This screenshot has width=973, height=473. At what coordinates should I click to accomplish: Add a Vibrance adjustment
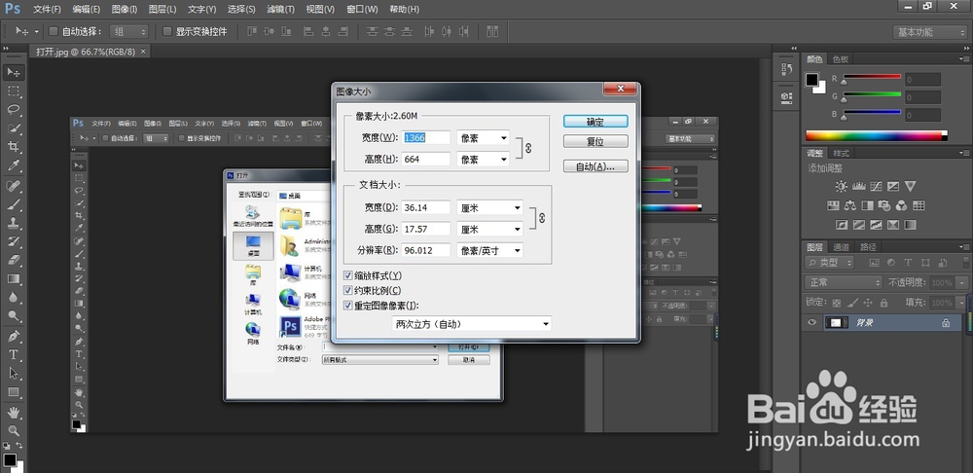coord(911,186)
